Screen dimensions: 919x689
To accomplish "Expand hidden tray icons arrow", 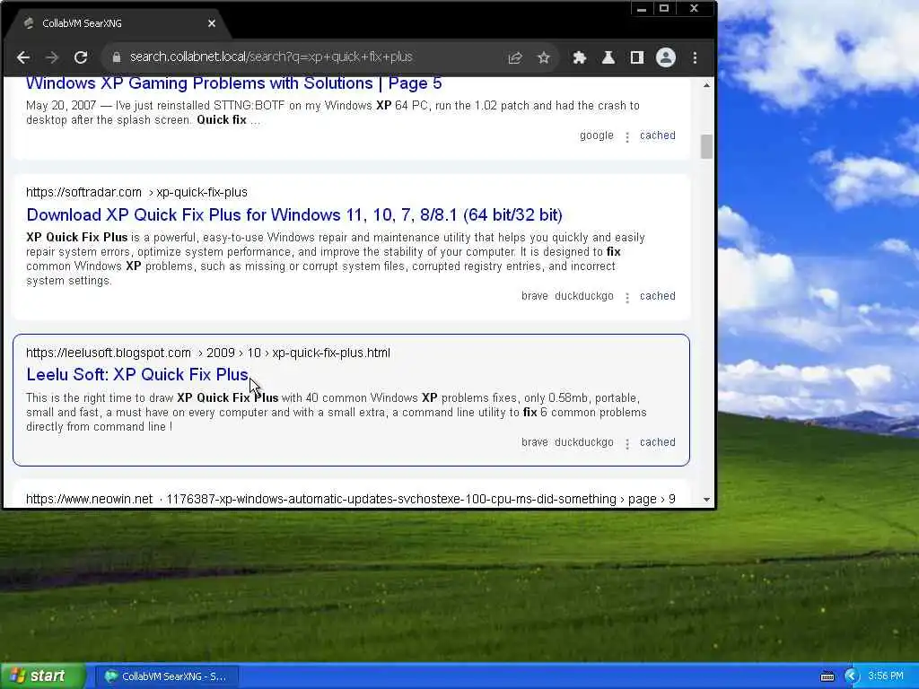I will point(853,676).
